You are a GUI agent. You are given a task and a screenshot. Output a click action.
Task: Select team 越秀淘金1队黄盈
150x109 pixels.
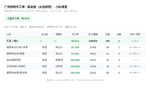click(16, 54)
